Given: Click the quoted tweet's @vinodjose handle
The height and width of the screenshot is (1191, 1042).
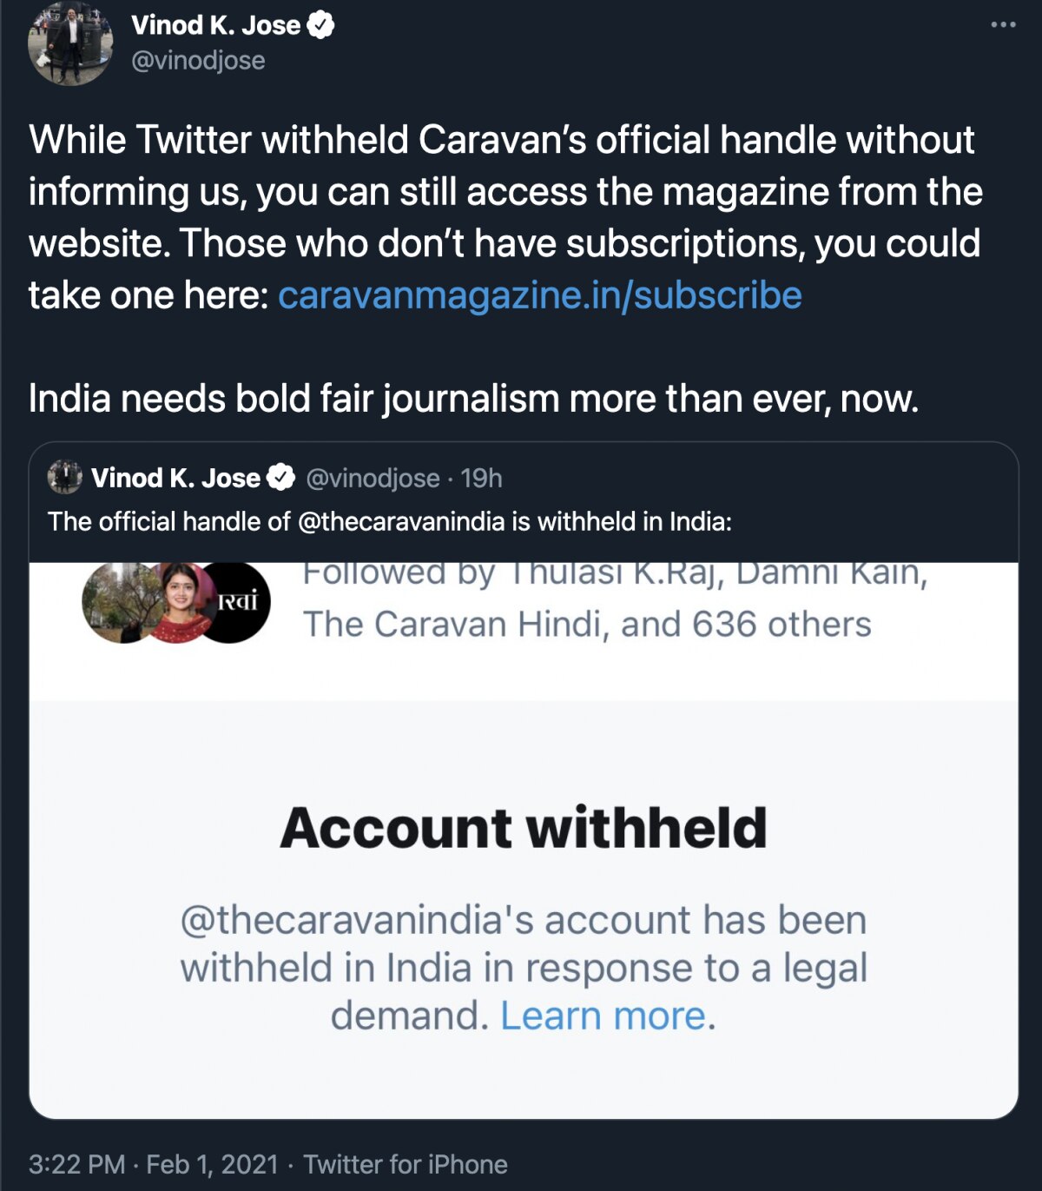Looking at the screenshot, I should pos(373,478).
